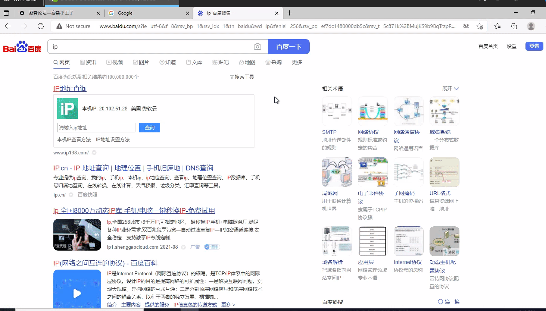This screenshot has width=546, height=311.
Task: Expand 更多 > in Baike result
Action: [x=228, y=305]
